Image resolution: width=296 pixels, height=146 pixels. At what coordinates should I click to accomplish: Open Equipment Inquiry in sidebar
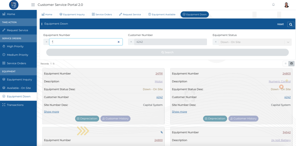(x=18, y=79)
